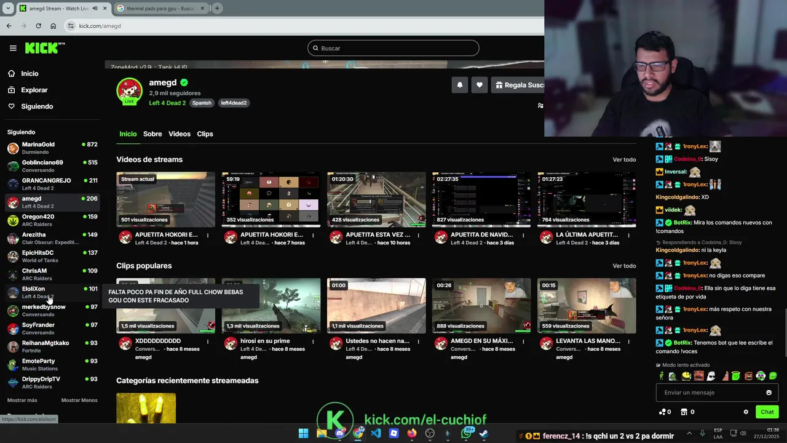Open the hamburger sidebar menu

click(13, 48)
